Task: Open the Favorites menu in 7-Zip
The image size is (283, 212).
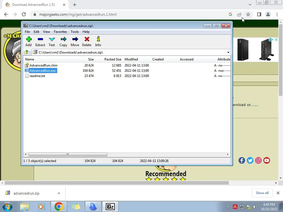Action: pos(61,32)
